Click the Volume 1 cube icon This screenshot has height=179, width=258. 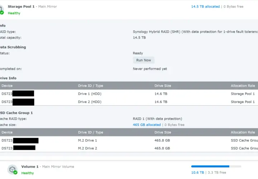point(12,169)
